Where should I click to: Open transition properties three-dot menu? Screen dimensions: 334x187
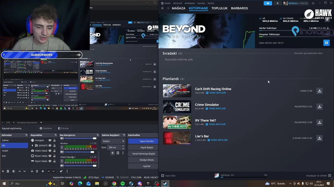123,153
